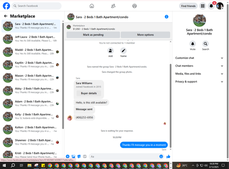Image resolution: width=229 pixels, height=169 pixels.
Task: Open the Friends icon in top navigation
Action: tap(113, 6)
